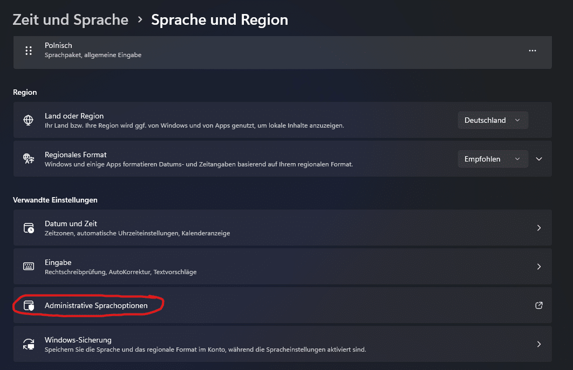This screenshot has height=370, width=573.
Task: Click the Administrative Sprachoptionen shield icon
Action: (x=29, y=305)
